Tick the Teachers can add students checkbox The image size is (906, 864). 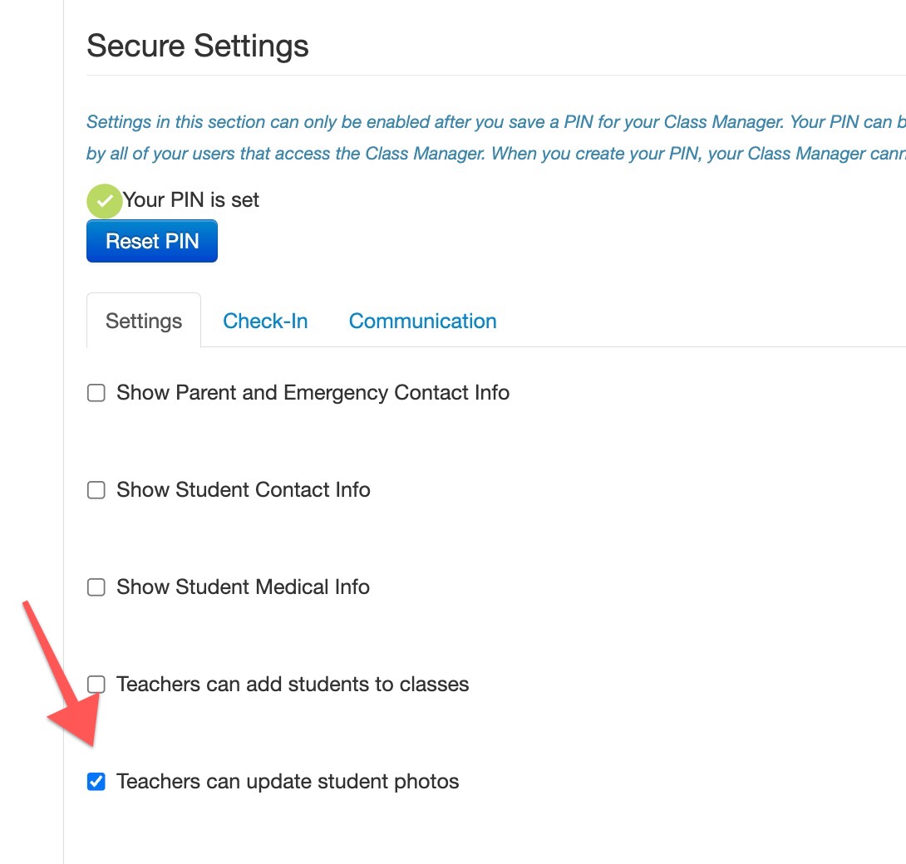pos(96,684)
